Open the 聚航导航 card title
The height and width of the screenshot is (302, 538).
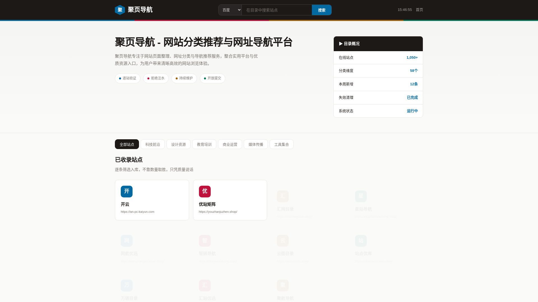tap(285, 298)
